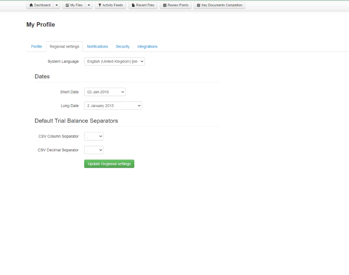Open the Short Date format dropdown
This screenshot has width=349, height=275.
click(x=105, y=92)
